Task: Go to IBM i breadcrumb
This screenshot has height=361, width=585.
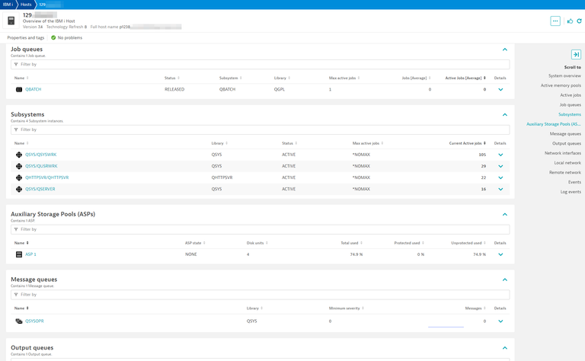Action: tap(8, 5)
